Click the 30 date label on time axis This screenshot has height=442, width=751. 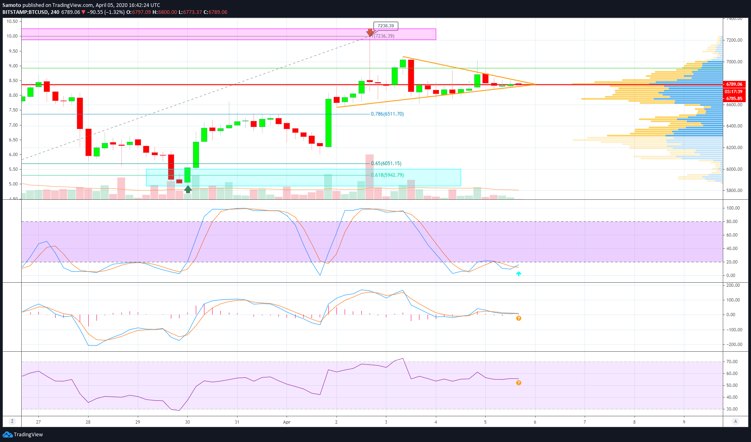187,422
